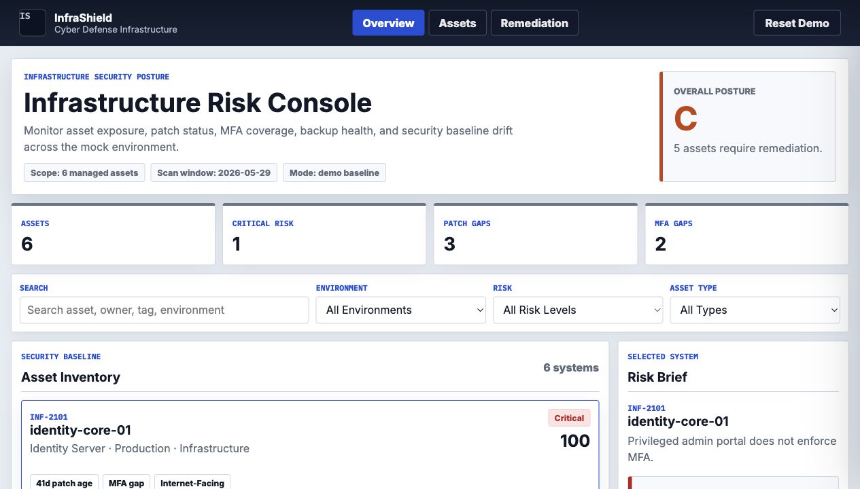The height and width of the screenshot is (489, 860).
Task: Click the risk score 100 value
Action: point(575,441)
